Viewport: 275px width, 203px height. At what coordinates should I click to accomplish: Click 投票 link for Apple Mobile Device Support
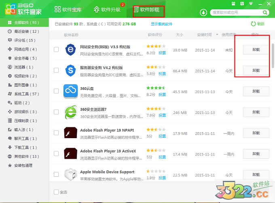[x=162, y=178]
